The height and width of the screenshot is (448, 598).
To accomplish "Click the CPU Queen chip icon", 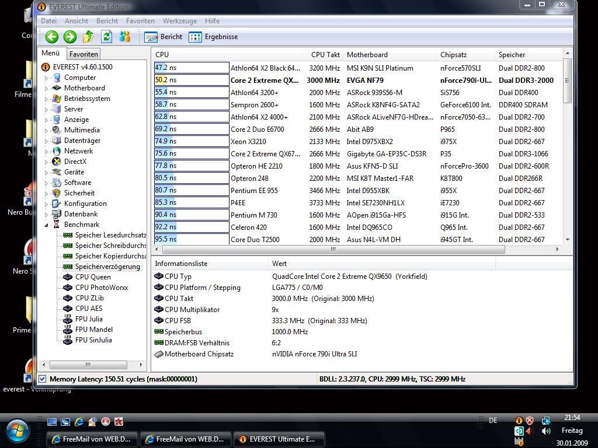I will 68,277.
